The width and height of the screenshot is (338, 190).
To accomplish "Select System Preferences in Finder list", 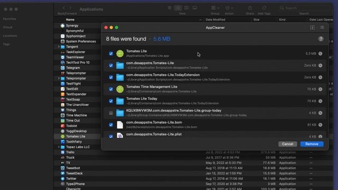I will (81, 41).
